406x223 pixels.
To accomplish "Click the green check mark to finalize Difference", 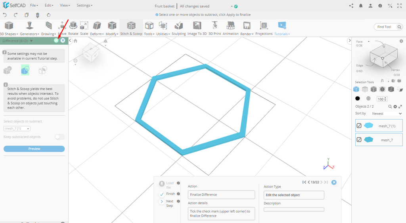I will pyautogui.click(x=56, y=40).
